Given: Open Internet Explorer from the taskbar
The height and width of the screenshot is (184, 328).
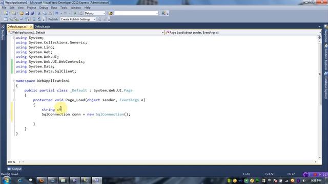Looking at the screenshot, I should (20, 180).
